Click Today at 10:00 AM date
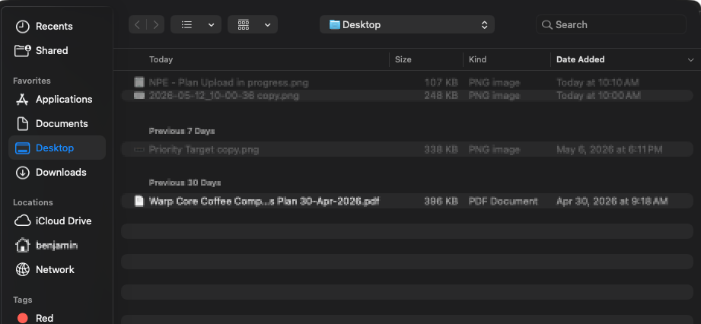This screenshot has height=324, width=701. click(x=598, y=96)
